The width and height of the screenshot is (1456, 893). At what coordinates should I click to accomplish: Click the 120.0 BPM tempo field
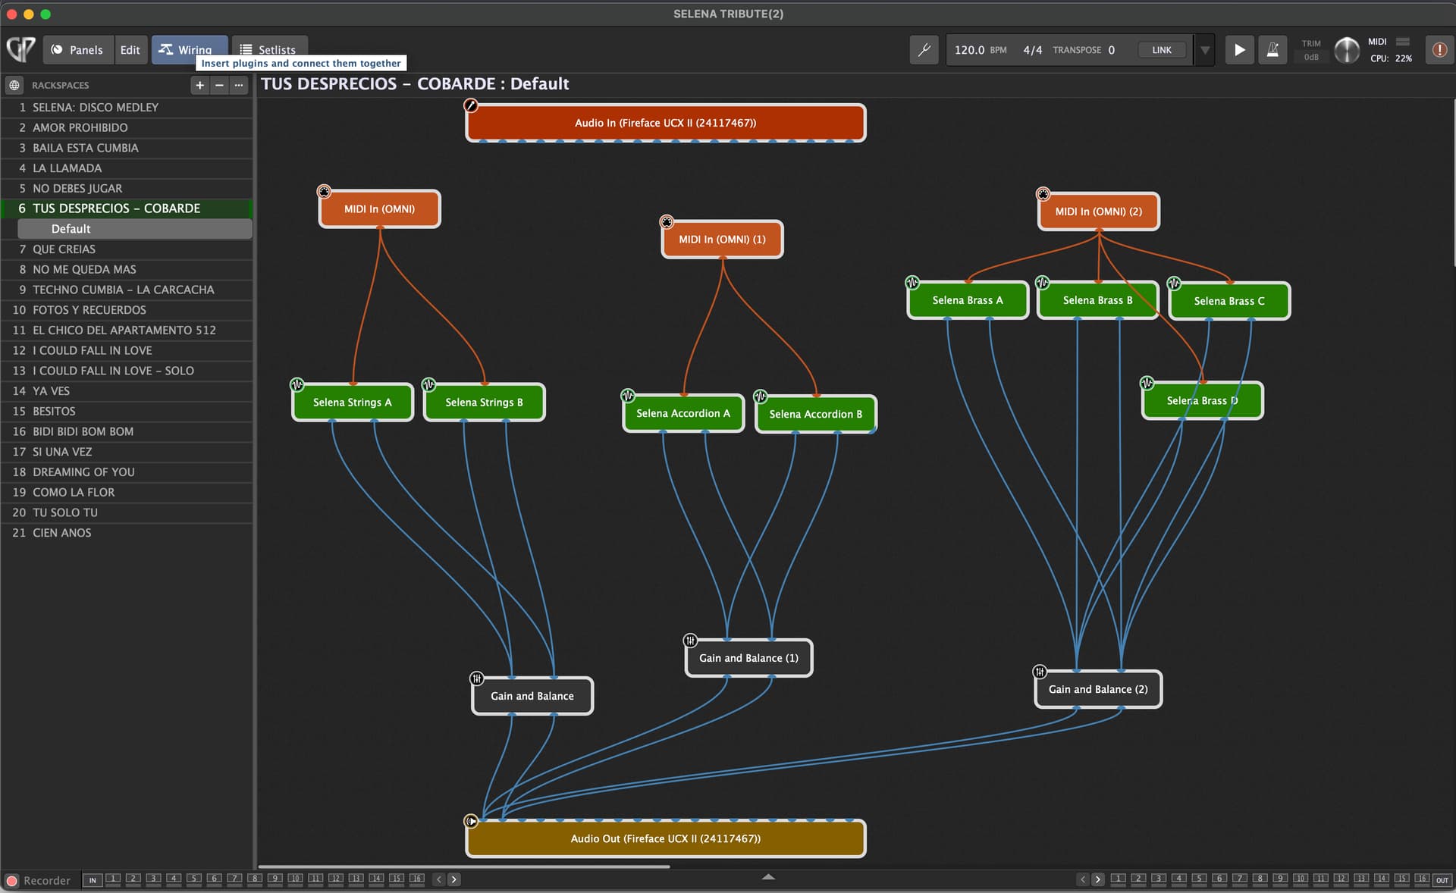point(981,50)
